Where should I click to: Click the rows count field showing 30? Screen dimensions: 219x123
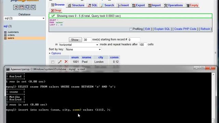click(x=87, y=40)
